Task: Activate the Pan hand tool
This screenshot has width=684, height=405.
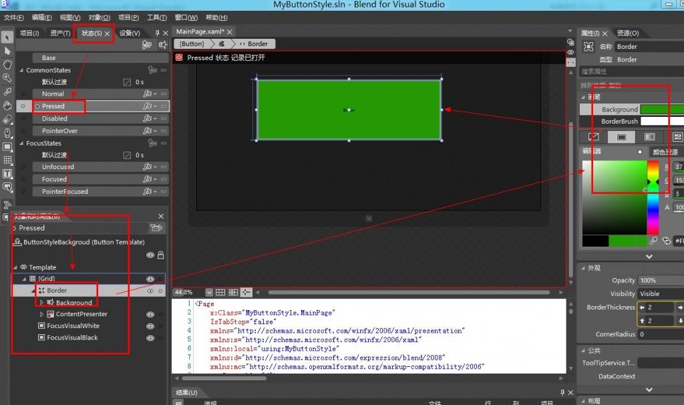Action: coord(7,65)
